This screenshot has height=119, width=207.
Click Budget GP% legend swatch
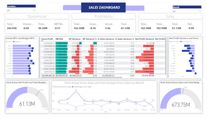tap(14, 42)
